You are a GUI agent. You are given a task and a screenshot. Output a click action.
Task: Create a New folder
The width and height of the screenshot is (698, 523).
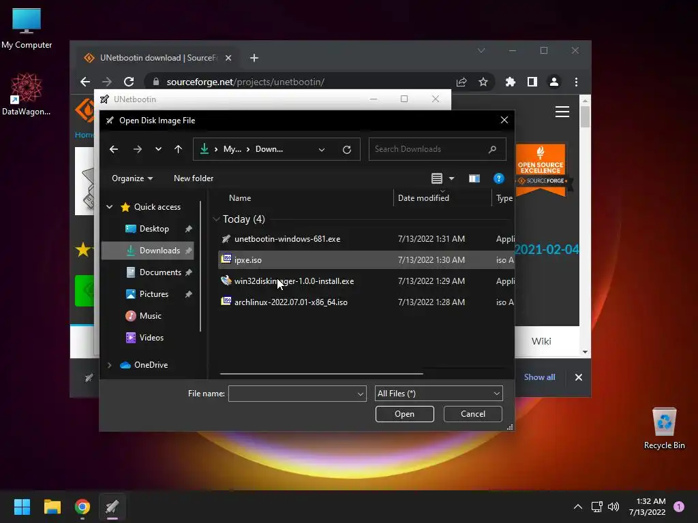tap(194, 178)
